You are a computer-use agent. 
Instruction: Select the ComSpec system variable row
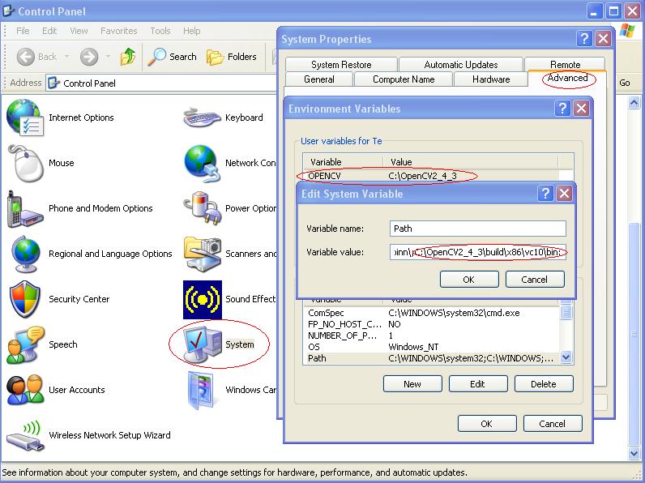[431, 313]
